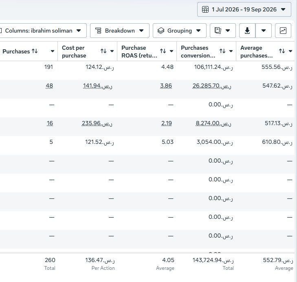
Task: Click the 3.86 ROAS value
Action: 166,86
